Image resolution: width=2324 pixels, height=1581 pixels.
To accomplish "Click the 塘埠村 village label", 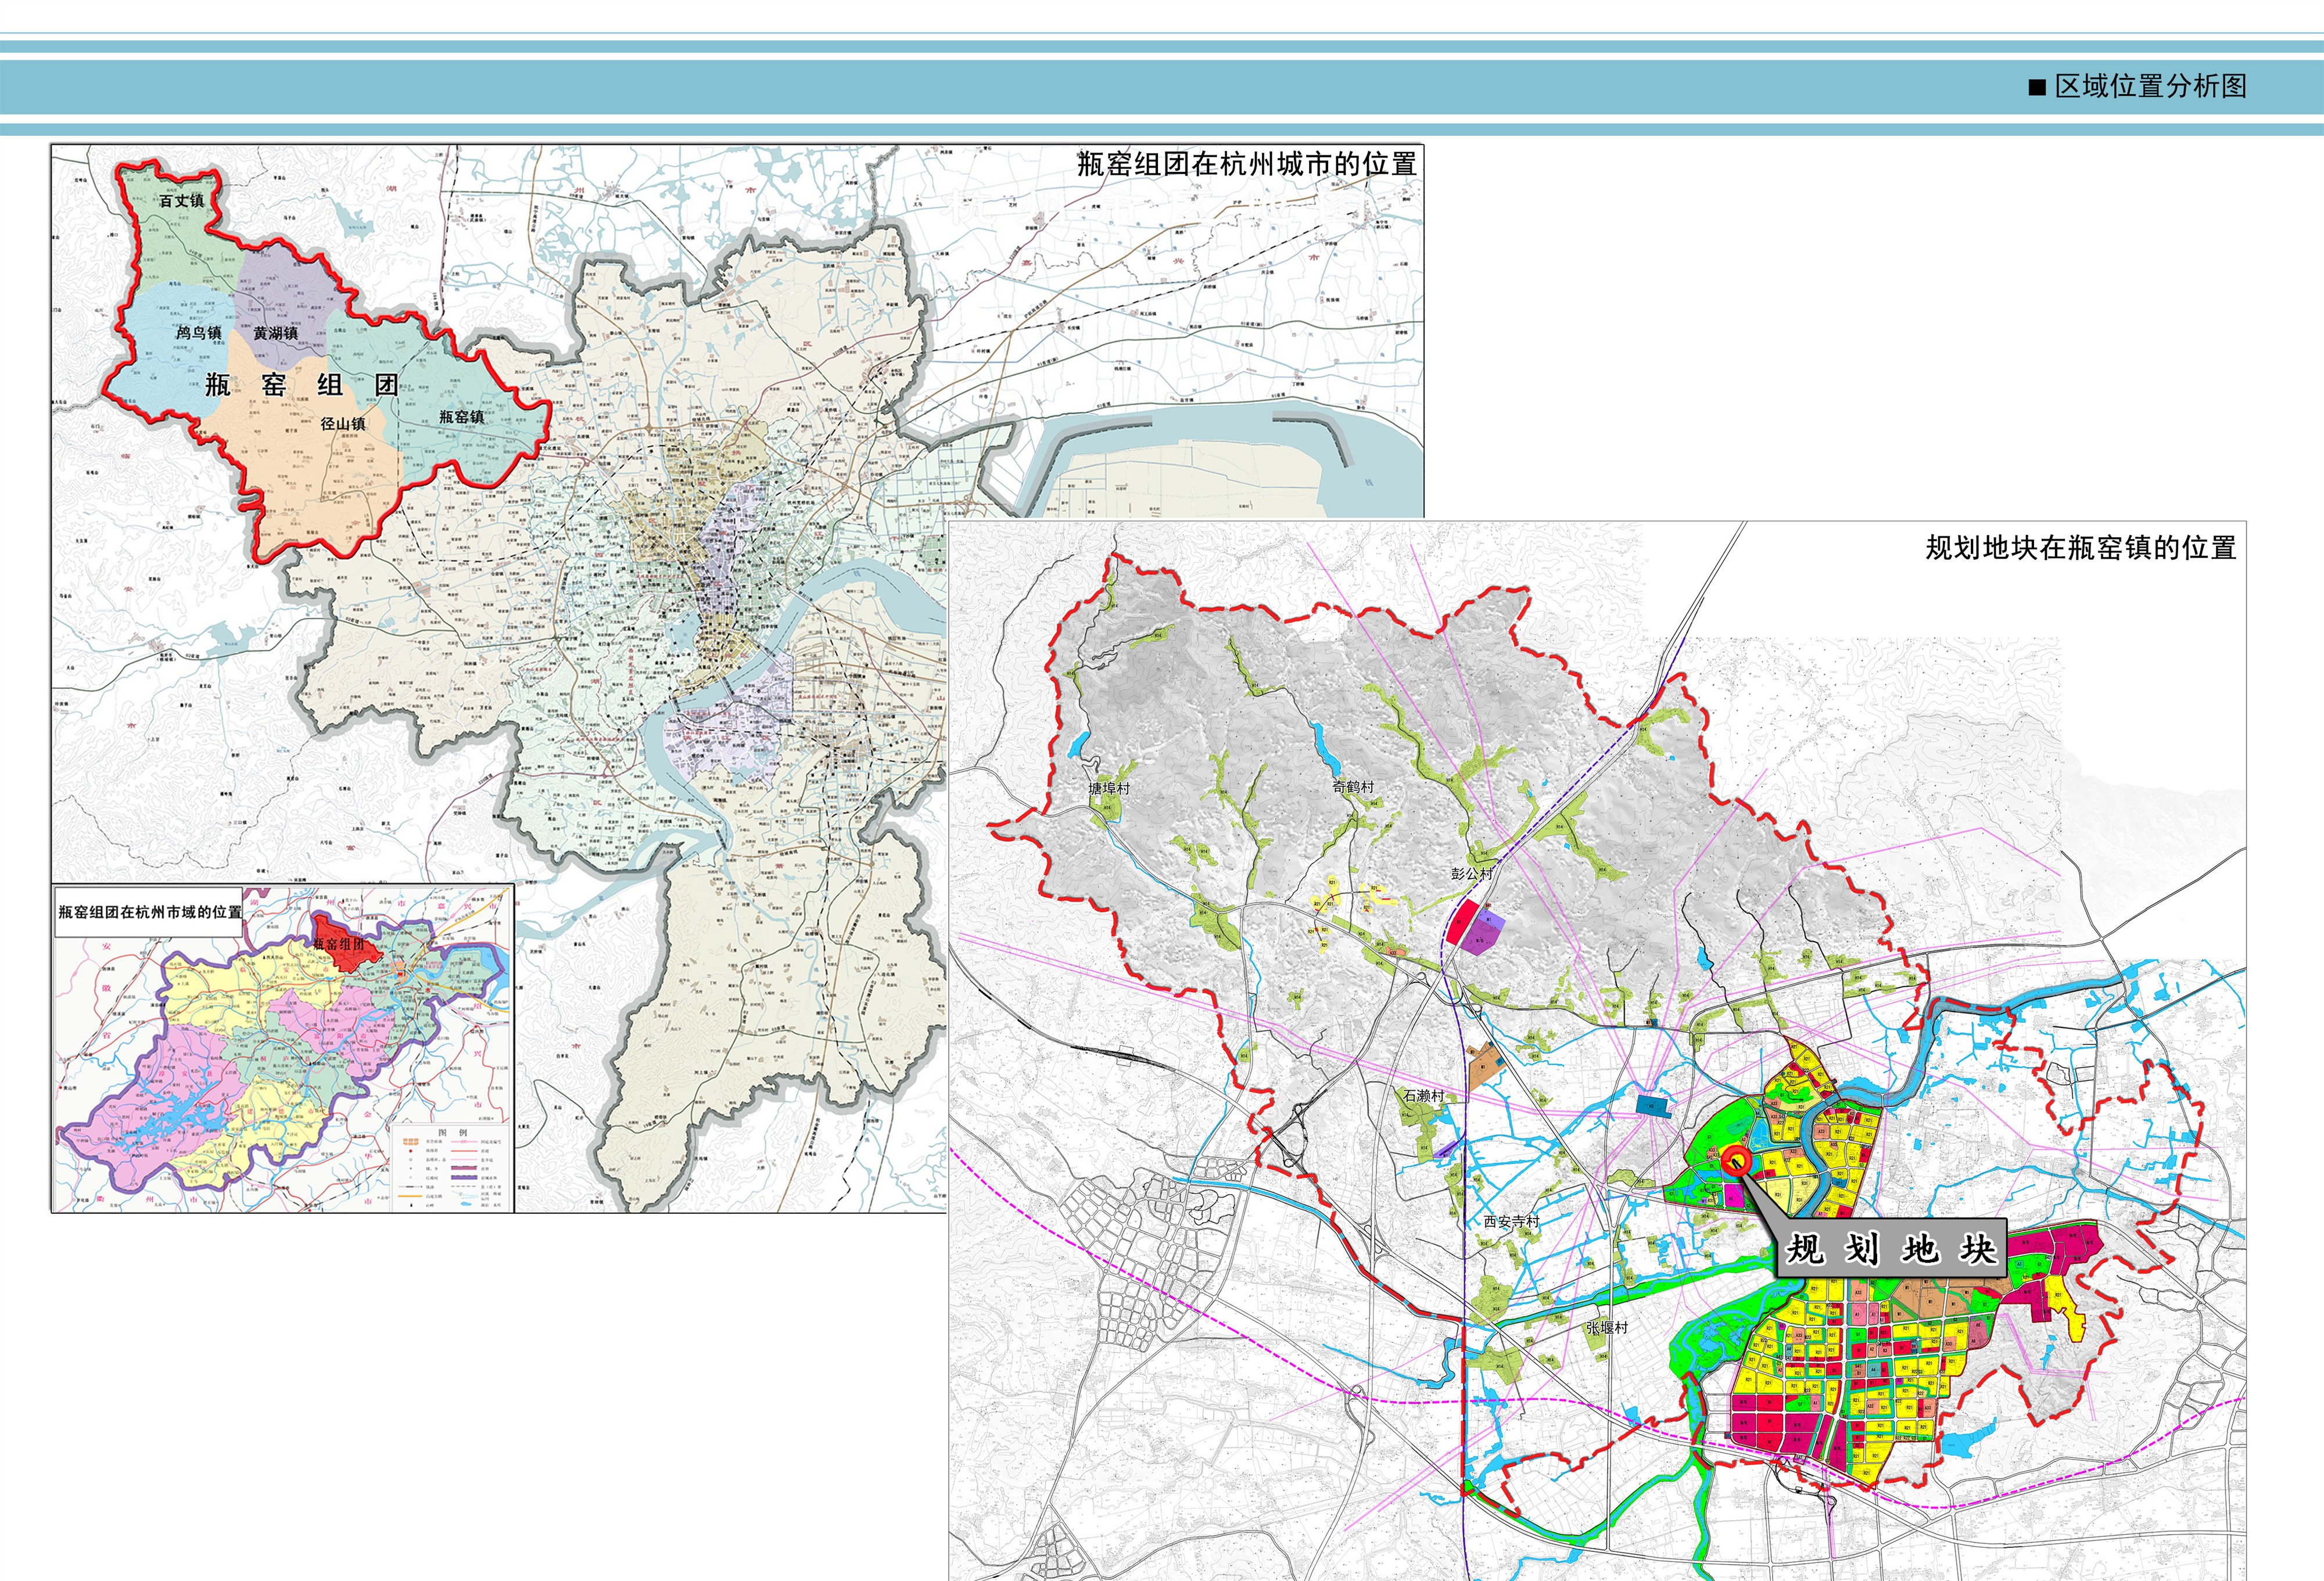I will [1108, 788].
